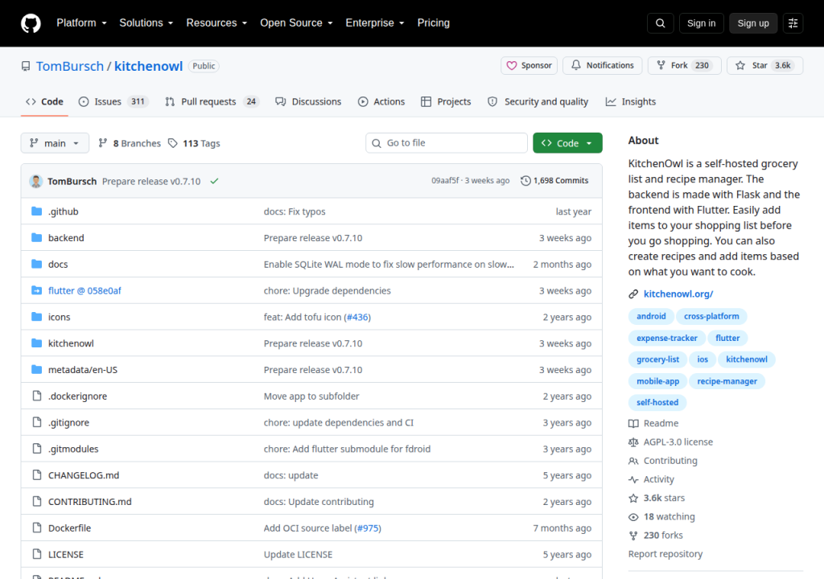Click the CHANGELOG.md file icon
The width and height of the screenshot is (824, 579).
pos(37,475)
